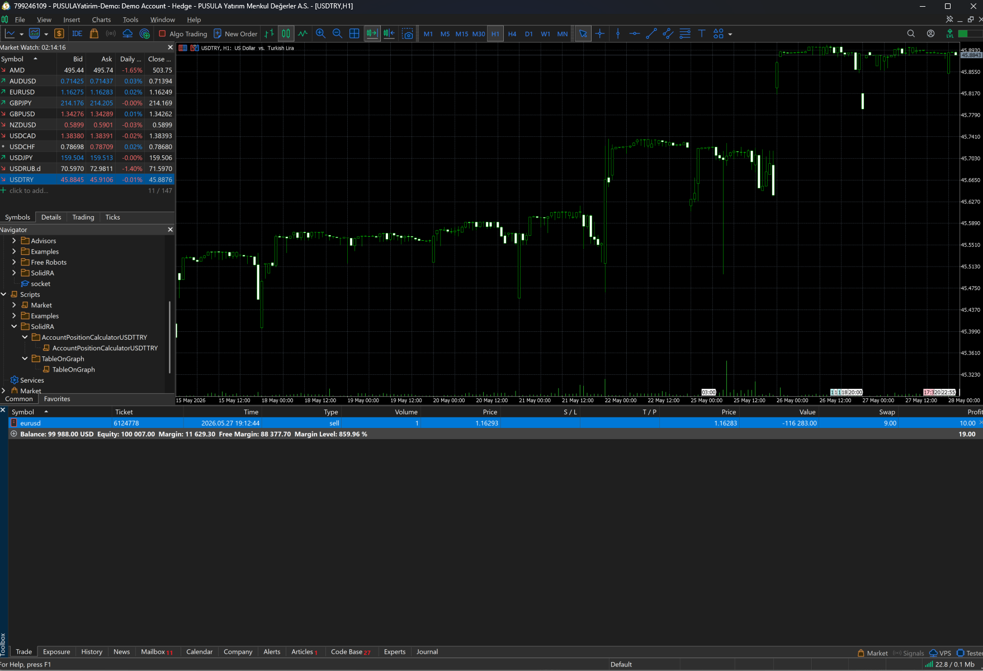Open Code Base tab
983x671 pixels.
(351, 652)
